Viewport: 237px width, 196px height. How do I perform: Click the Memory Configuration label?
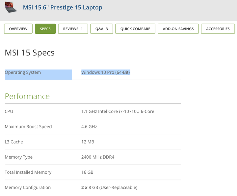(x=28, y=187)
